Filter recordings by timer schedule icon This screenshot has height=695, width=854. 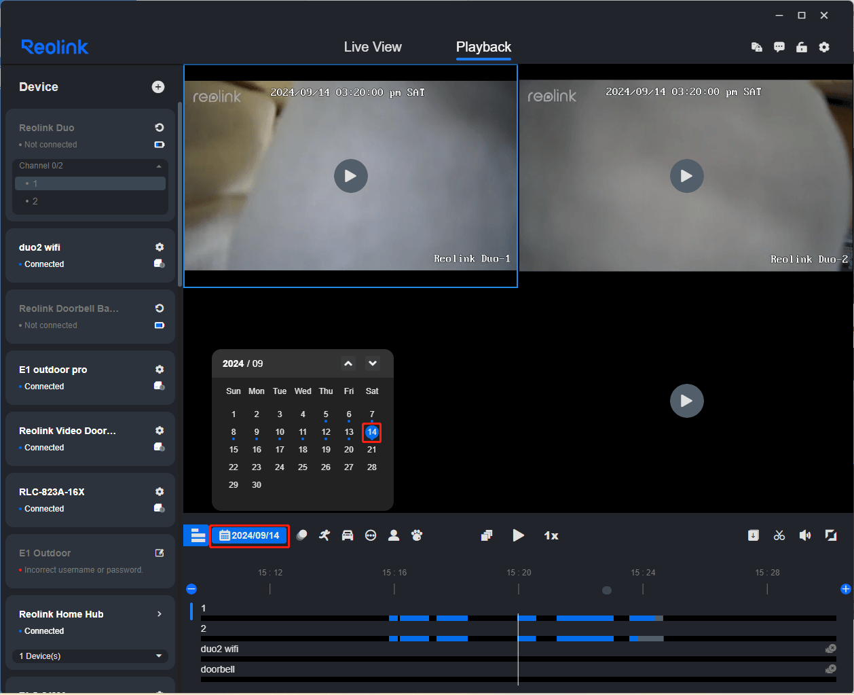[x=371, y=535]
